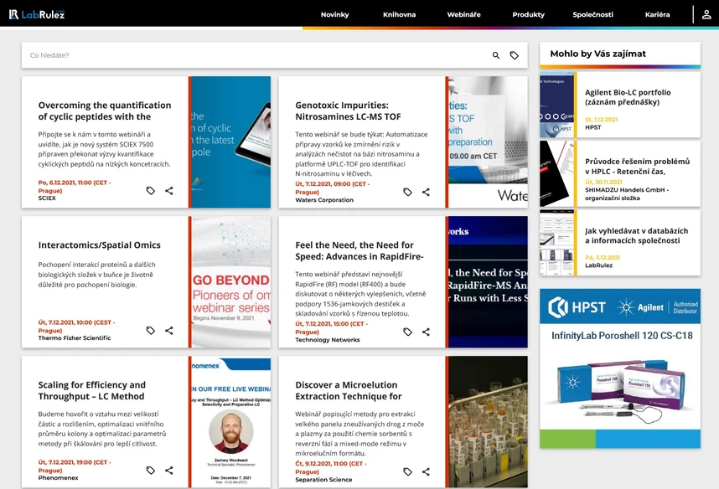Share the Interactomics/Spatial Omics webinar
Image resolution: width=719 pixels, height=489 pixels.
tap(169, 331)
